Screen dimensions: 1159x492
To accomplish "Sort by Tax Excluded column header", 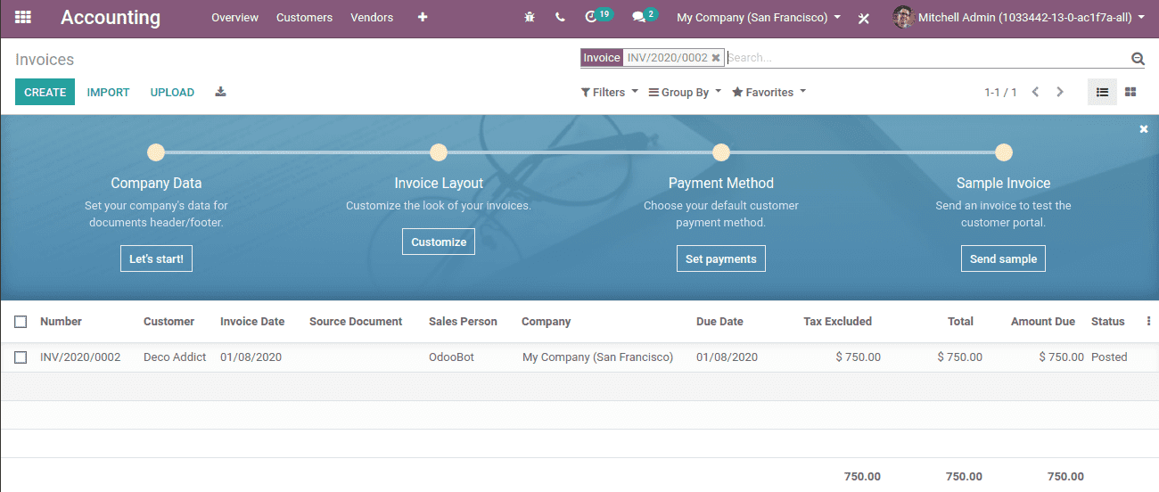I will [x=837, y=322].
